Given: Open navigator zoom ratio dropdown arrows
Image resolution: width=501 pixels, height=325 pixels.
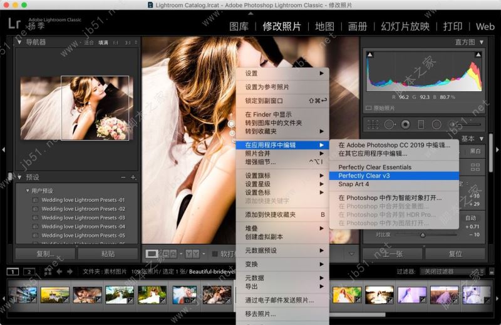Looking at the screenshot, I should [136, 42].
